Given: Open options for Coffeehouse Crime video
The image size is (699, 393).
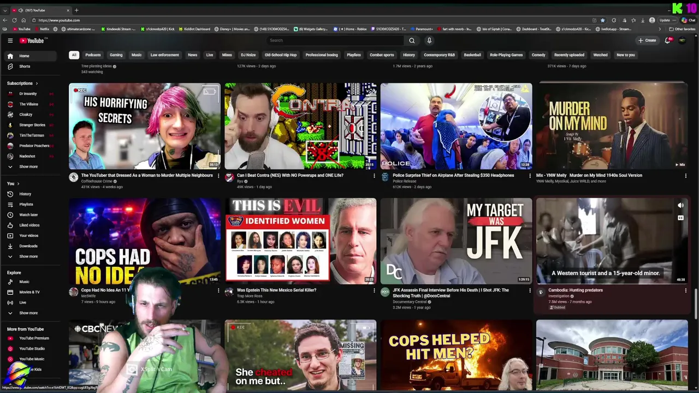Looking at the screenshot, I should click(218, 176).
